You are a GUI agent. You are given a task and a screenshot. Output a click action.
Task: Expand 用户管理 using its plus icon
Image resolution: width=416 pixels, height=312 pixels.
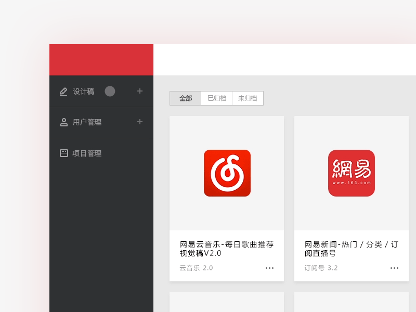tap(139, 122)
